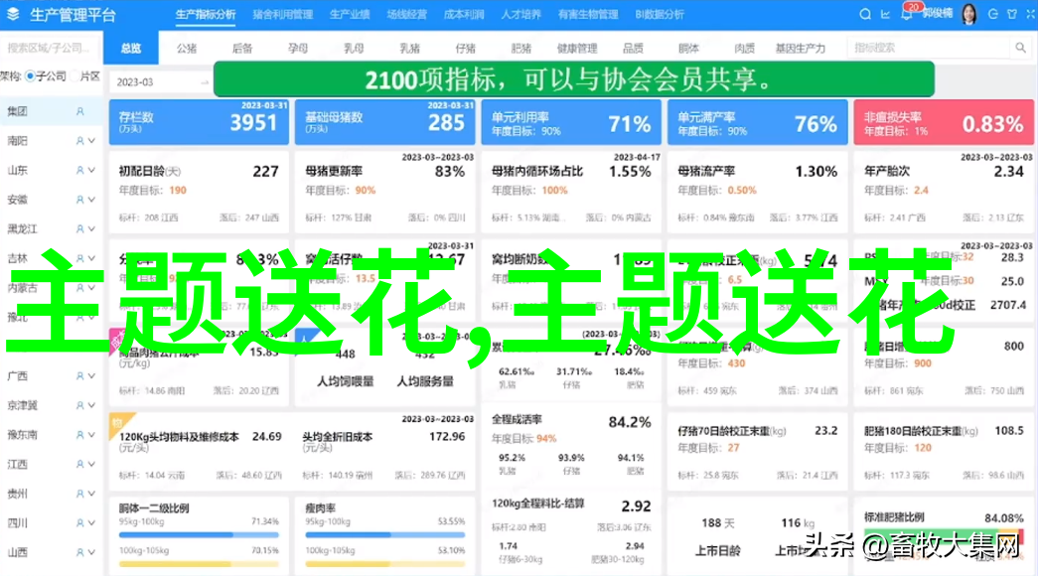Open the 成本利润 top menu

(464, 14)
